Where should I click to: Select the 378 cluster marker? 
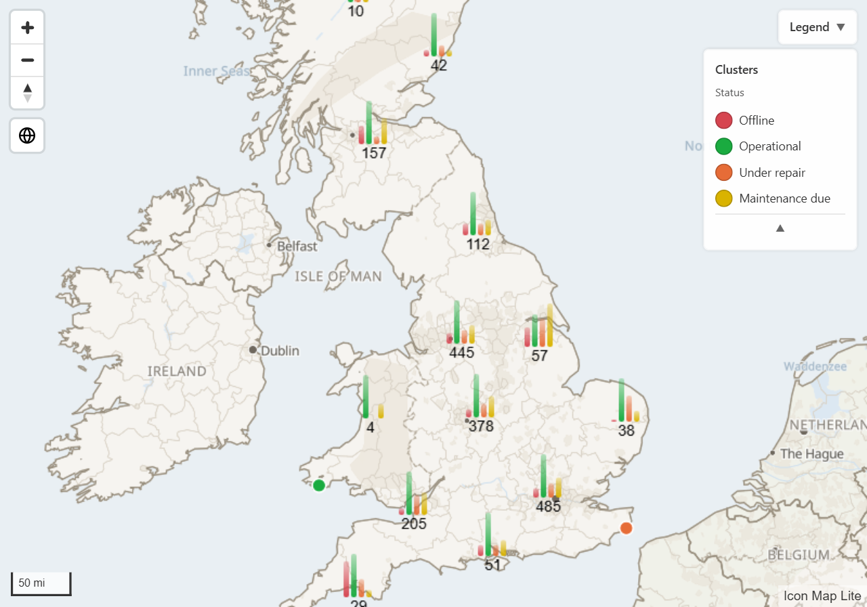click(480, 404)
